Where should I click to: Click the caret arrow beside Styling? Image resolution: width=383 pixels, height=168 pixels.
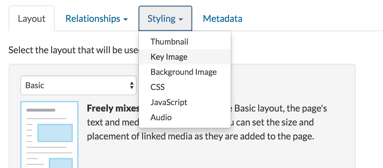[x=181, y=20]
